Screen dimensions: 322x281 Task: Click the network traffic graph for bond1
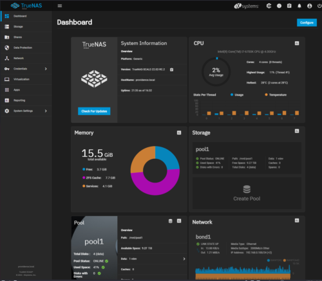point(243,272)
